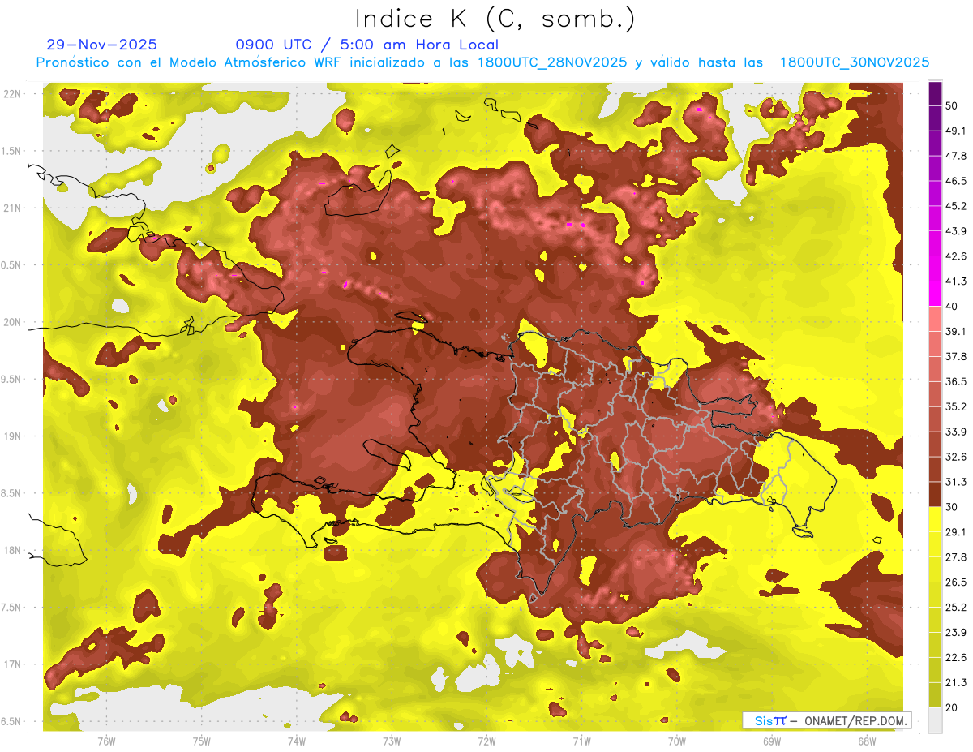Viewport: 973px width, 752px height.
Task: Click the '18N' latitude label
Action: point(13,551)
